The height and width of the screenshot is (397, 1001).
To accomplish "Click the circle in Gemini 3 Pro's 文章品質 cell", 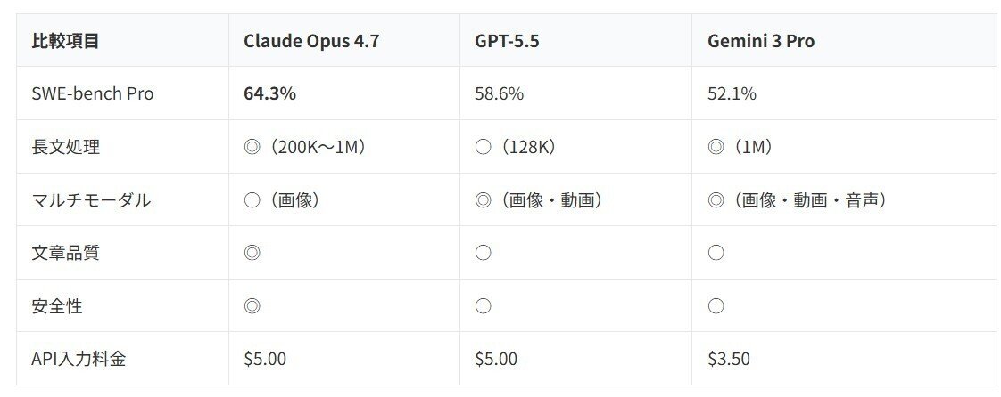I will [716, 254].
